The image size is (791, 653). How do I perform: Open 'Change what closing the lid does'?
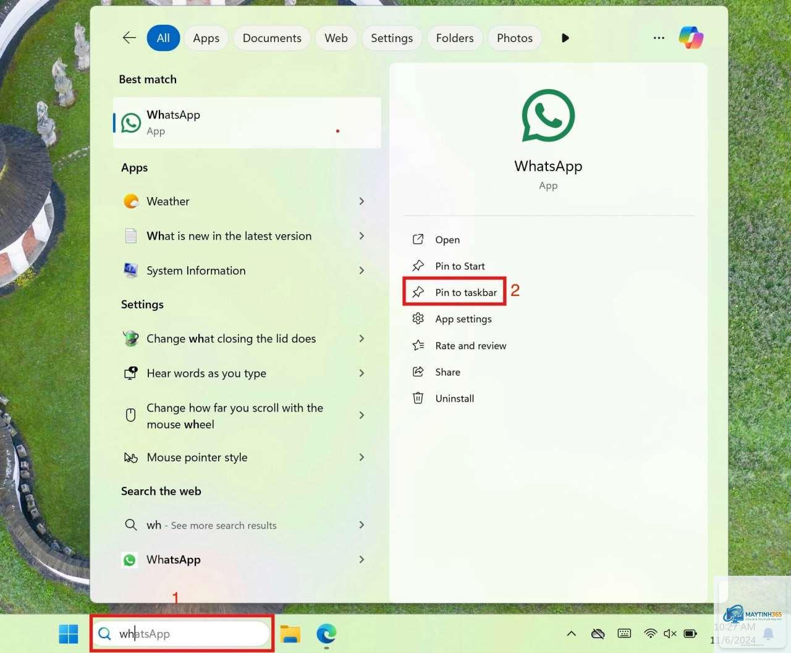[x=247, y=339]
